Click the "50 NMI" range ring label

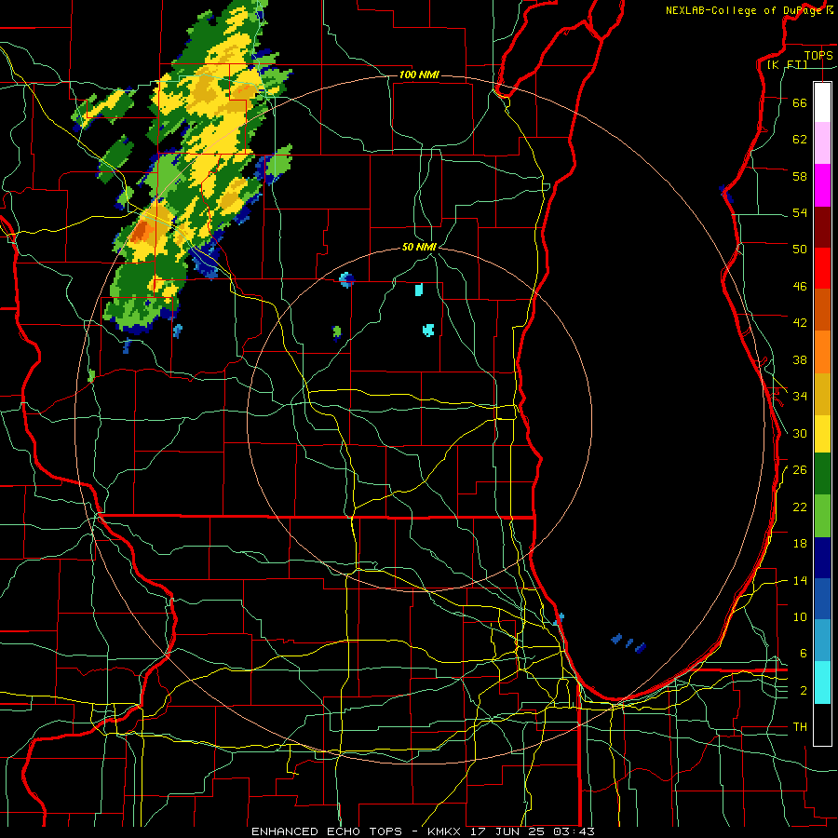coord(419,247)
